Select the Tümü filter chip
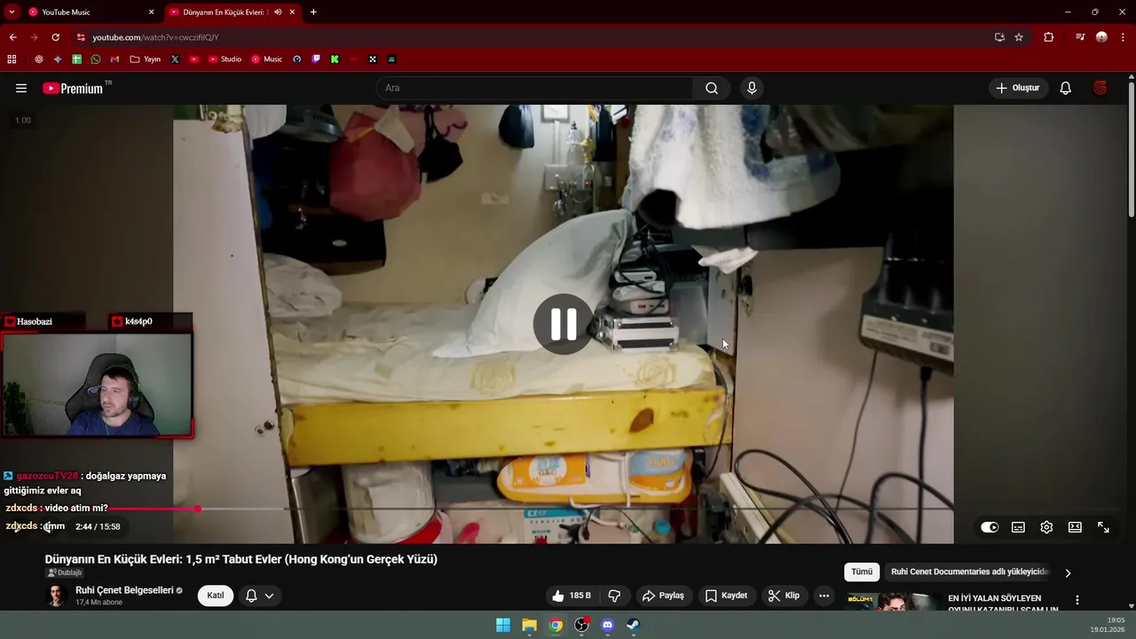1136x639 pixels. [x=862, y=572]
